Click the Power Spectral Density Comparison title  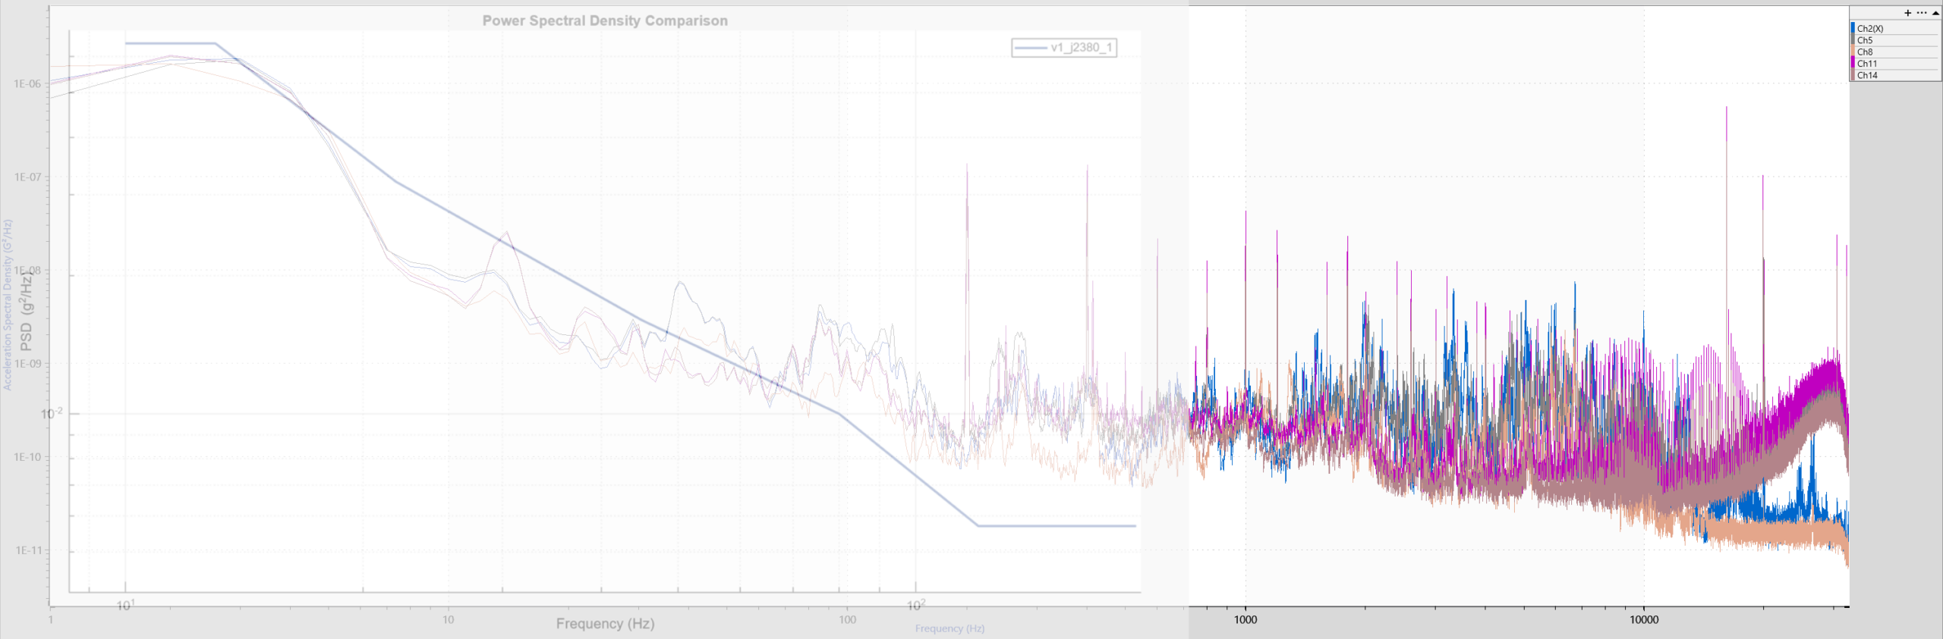605,21
